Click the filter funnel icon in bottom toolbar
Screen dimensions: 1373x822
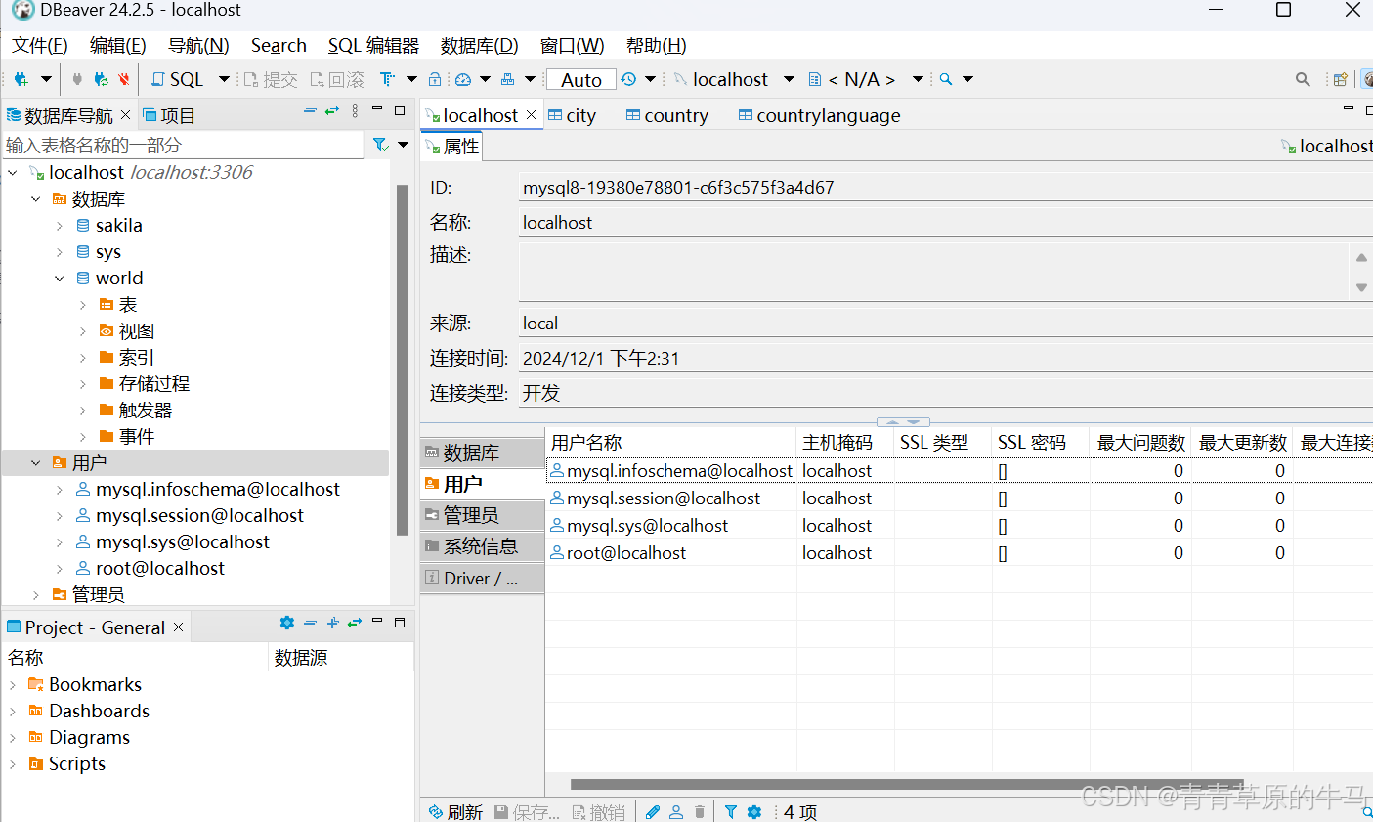pos(731,812)
